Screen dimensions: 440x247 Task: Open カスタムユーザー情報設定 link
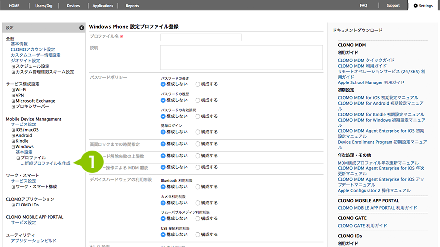point(36,55)
